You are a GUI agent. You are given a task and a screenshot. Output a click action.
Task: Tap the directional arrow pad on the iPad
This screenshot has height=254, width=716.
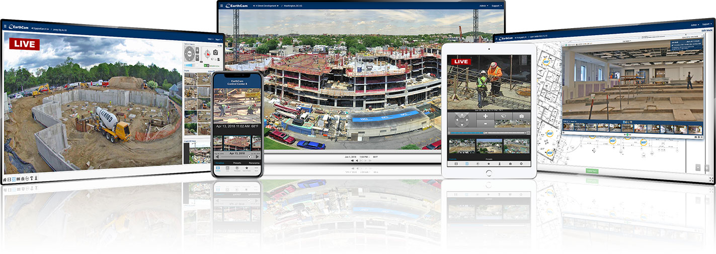(462, 120)
